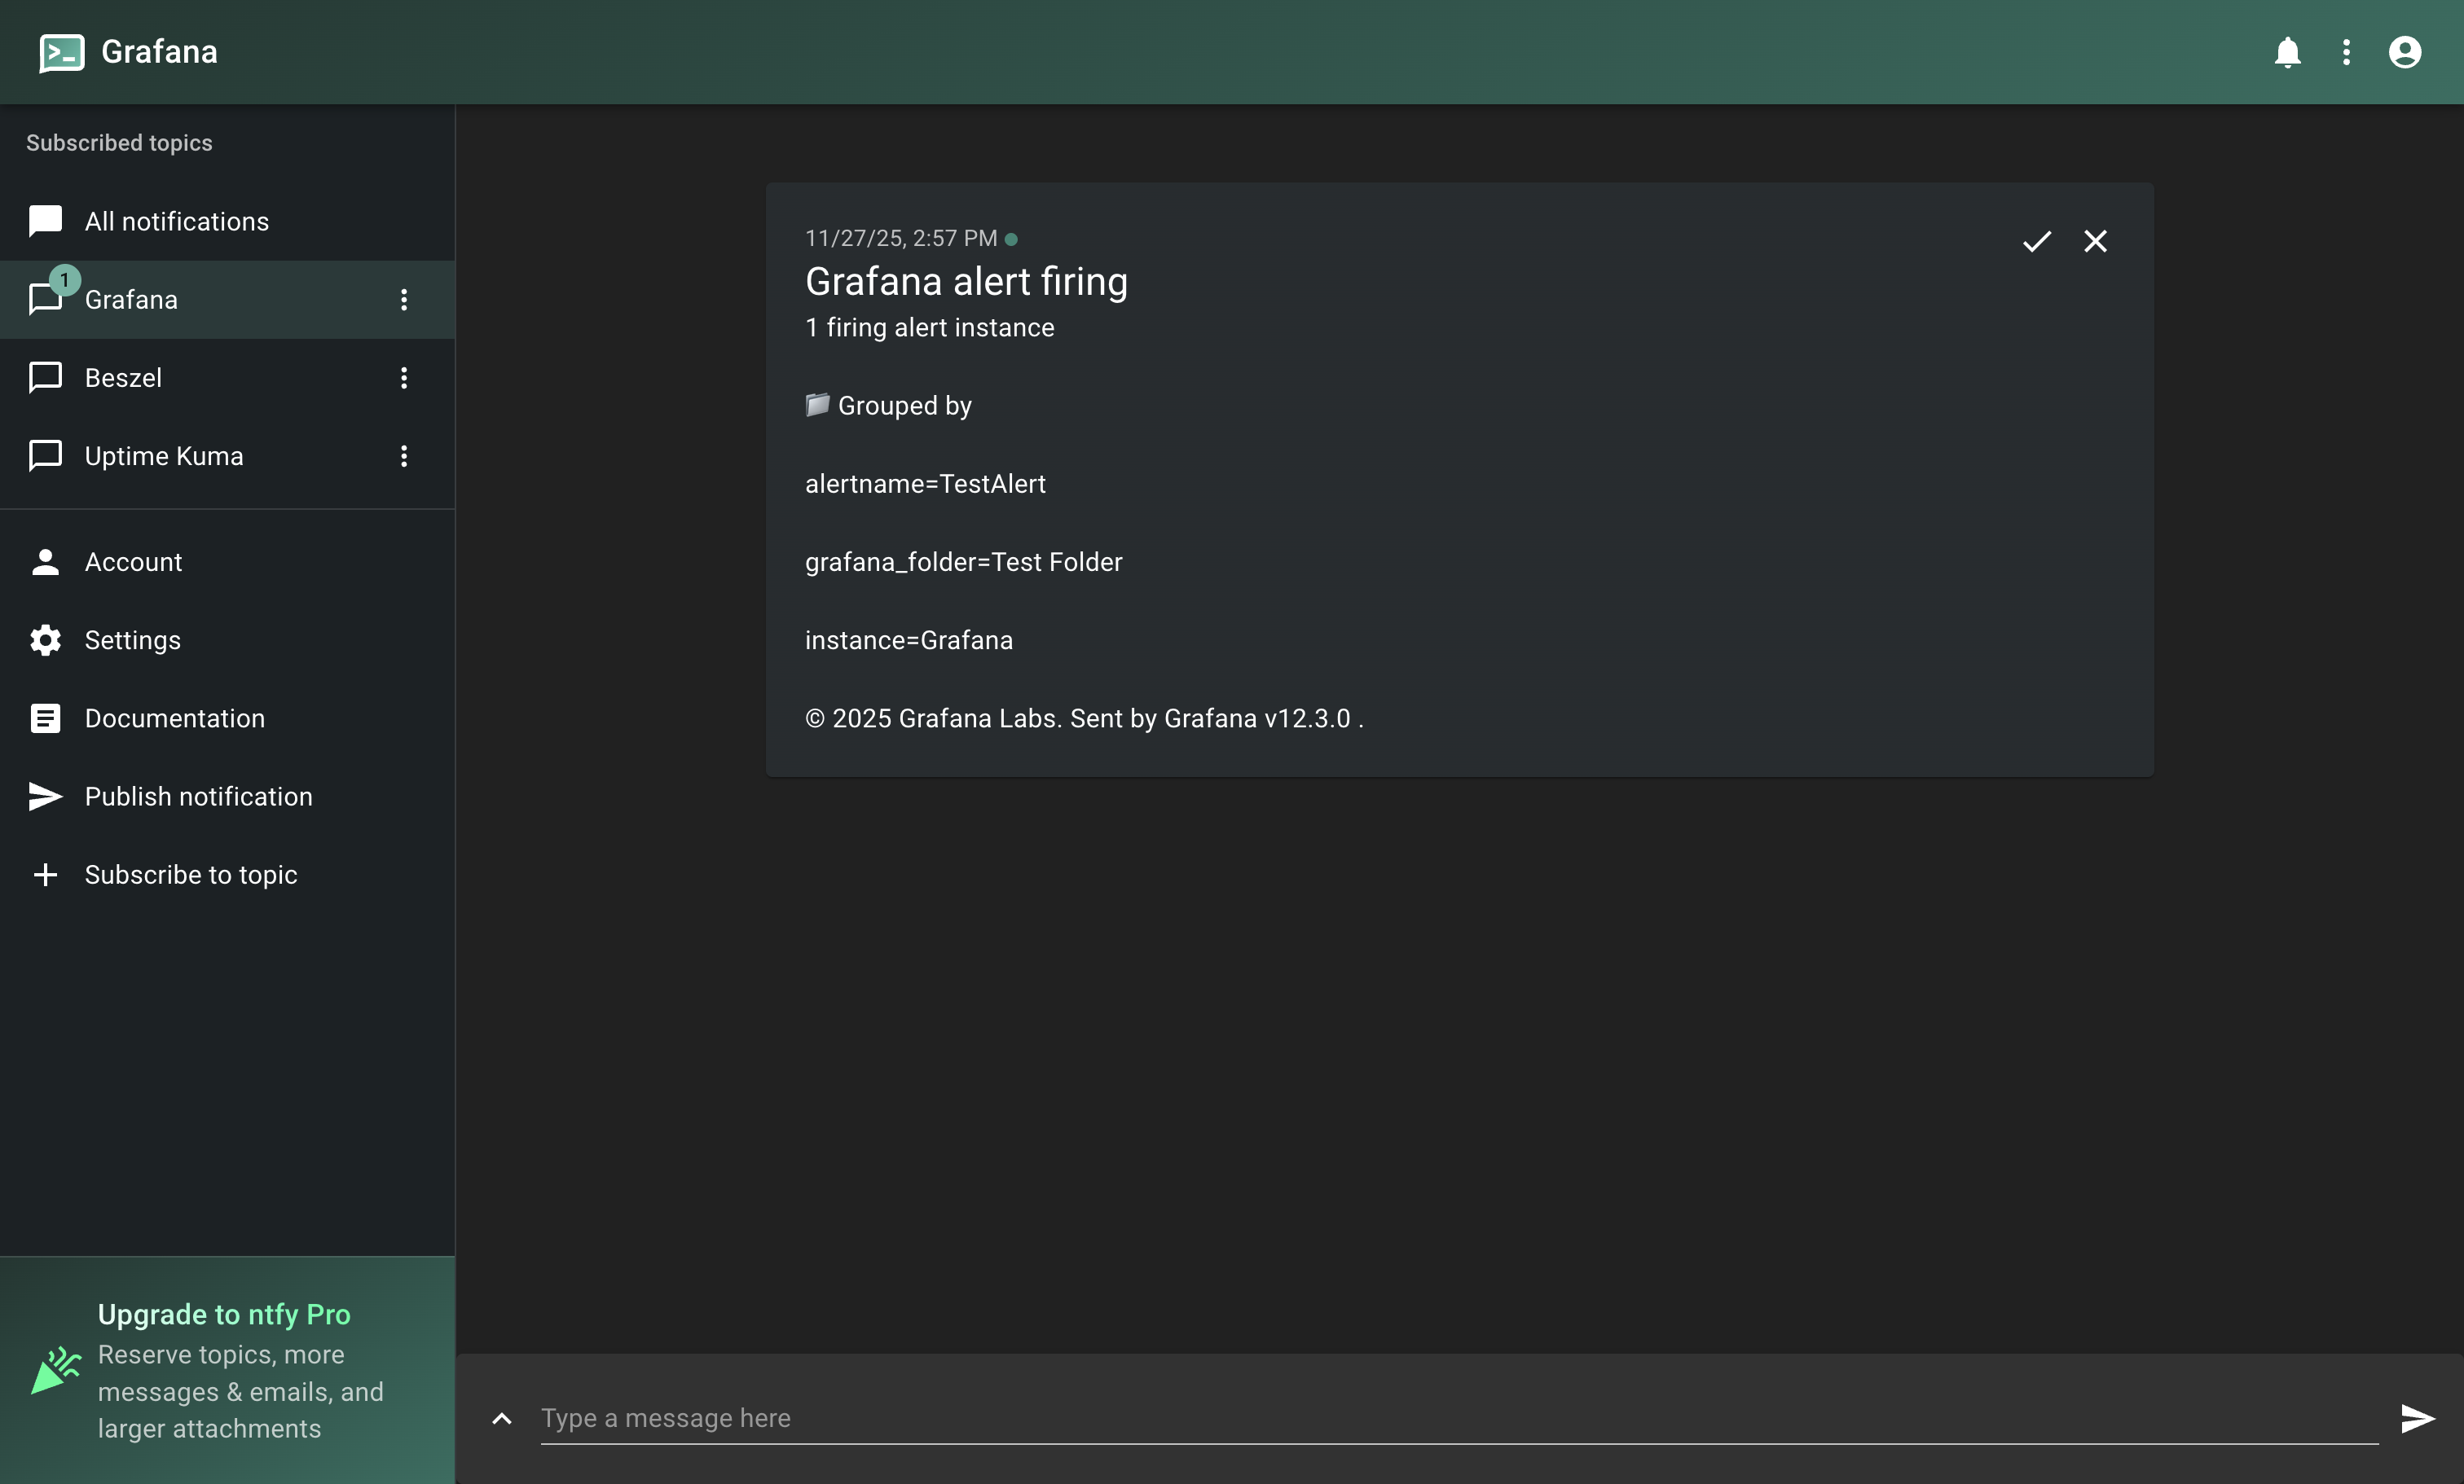This screenshot has height=1484, width=2464.
Task: Open the Uptime Kuma topic
Action: pyautogui.click(x=164, y=455)
